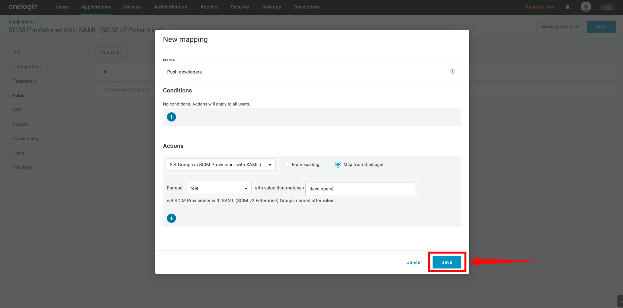Open the Applications menu in top navigation
Image resolution: width=623 pixels, height=308 pixels.
96,7
